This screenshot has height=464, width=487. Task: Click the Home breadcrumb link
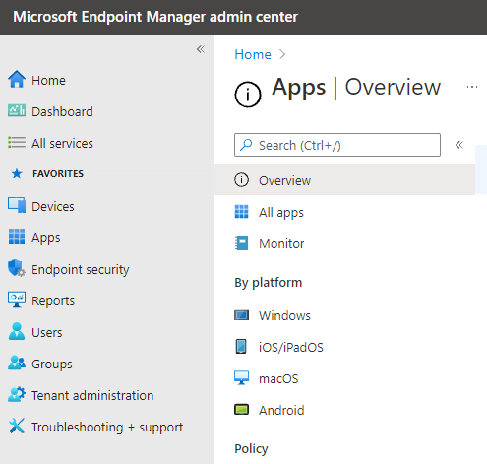(x=253, y=54)
